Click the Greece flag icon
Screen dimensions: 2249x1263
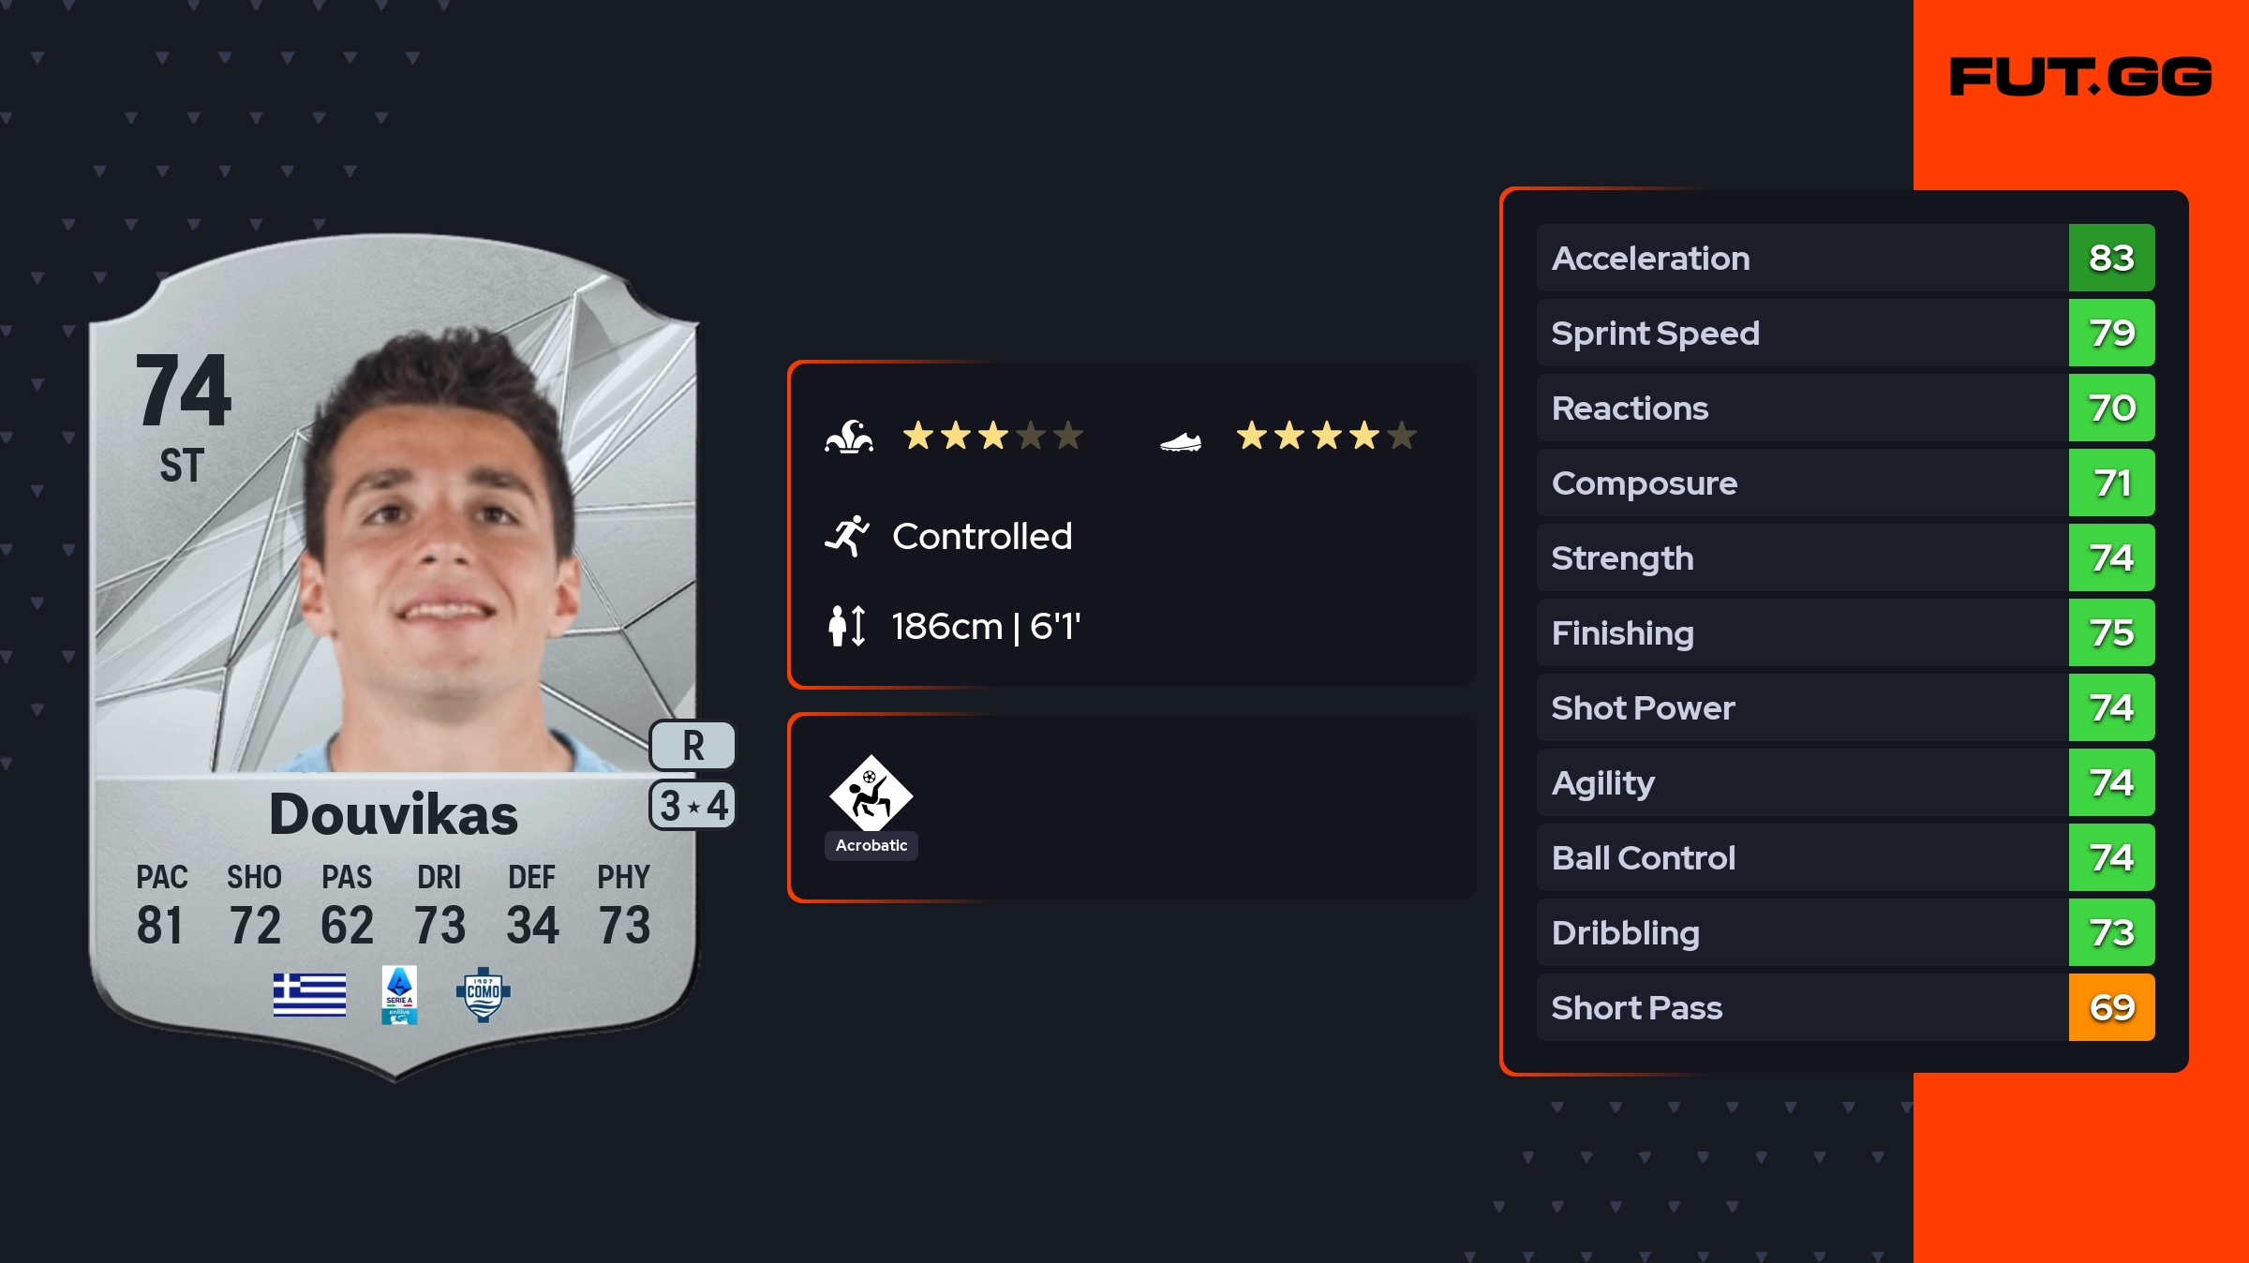coord(309,994)
